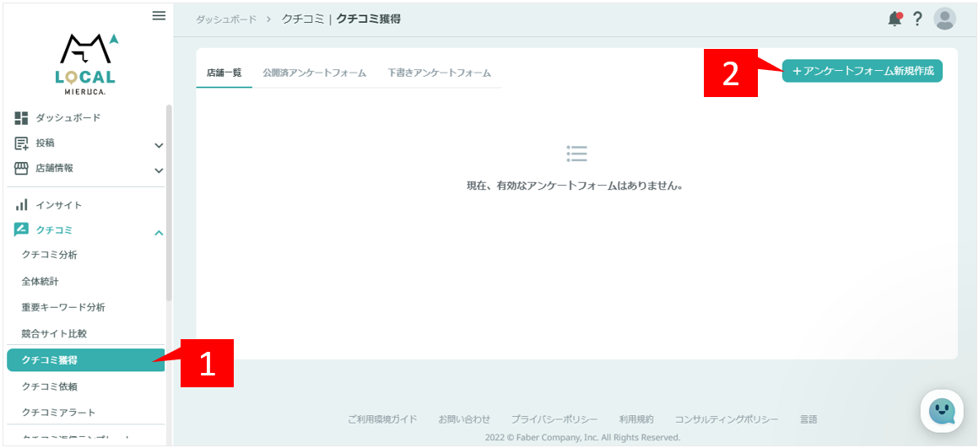Open インサイト in the sidebar
Screen dimensions: 979x448
[59, 205]
